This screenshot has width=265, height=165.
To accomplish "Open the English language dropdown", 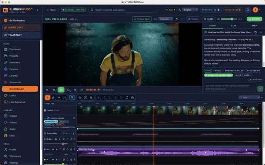I will click(190, 10).
